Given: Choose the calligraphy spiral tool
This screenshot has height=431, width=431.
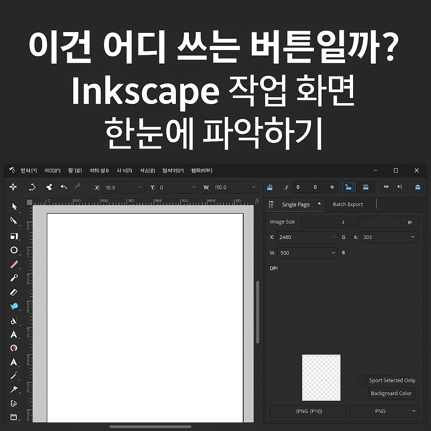Looking at the screenshot, I should tap(14, 321).
